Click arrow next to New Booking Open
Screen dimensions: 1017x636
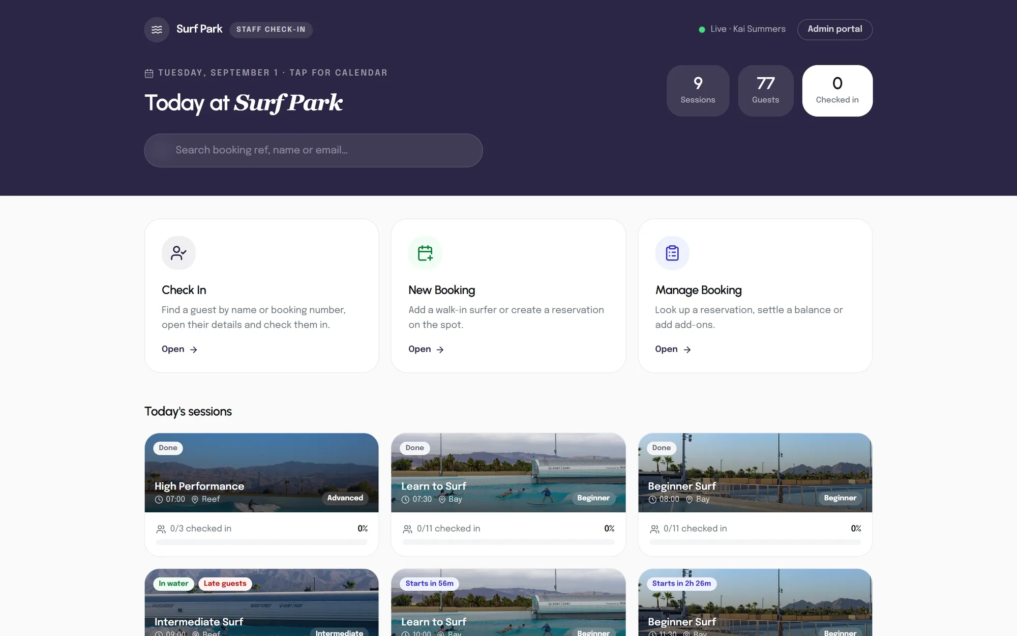(x=440, y=350)
